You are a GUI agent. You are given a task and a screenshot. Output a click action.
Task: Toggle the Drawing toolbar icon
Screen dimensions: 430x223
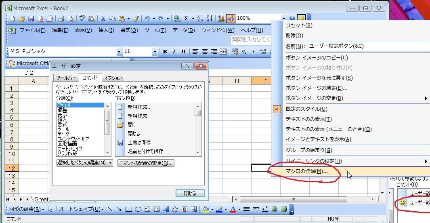[231, 19]
